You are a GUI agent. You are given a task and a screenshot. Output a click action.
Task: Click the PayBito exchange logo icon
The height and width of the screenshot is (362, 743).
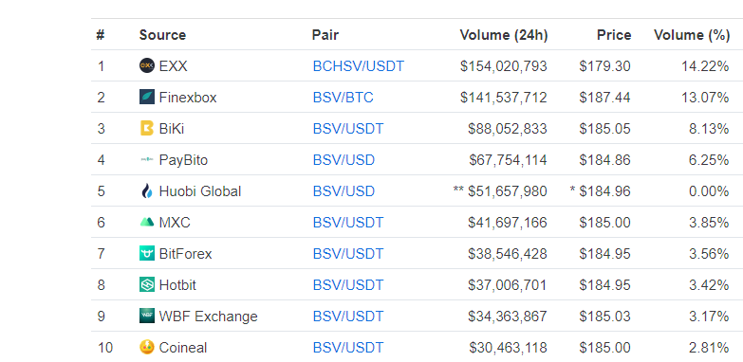147,160
